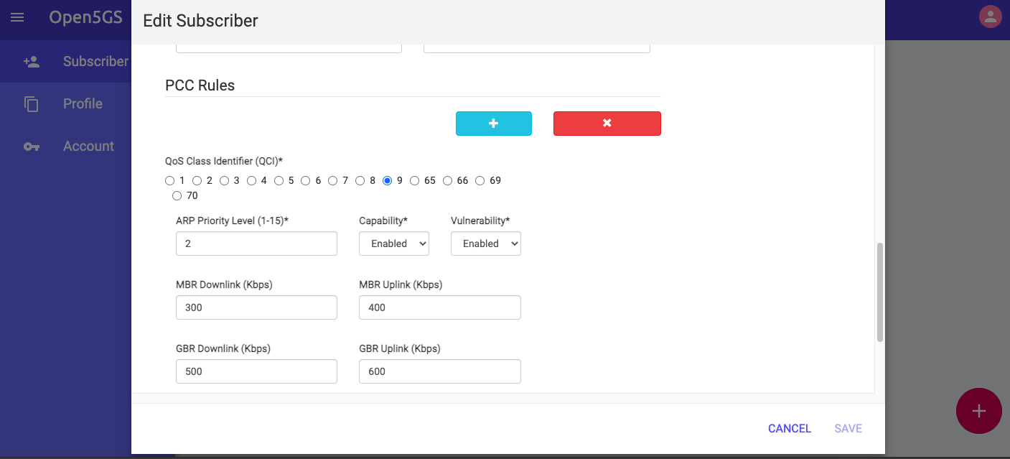Image resolution: width=1010 pixels, height=459 pixels.
Task: Navigate to the Profile section
Action: [x=82, y=103]
